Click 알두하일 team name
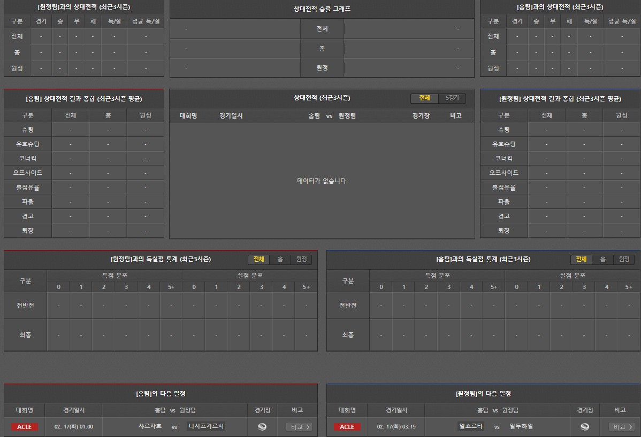This screenshot has width=641, height=437. coord(521,426)
